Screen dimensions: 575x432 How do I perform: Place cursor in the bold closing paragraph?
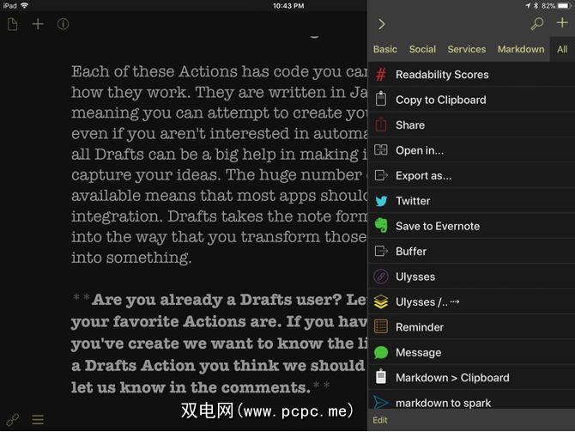(220, 344)
